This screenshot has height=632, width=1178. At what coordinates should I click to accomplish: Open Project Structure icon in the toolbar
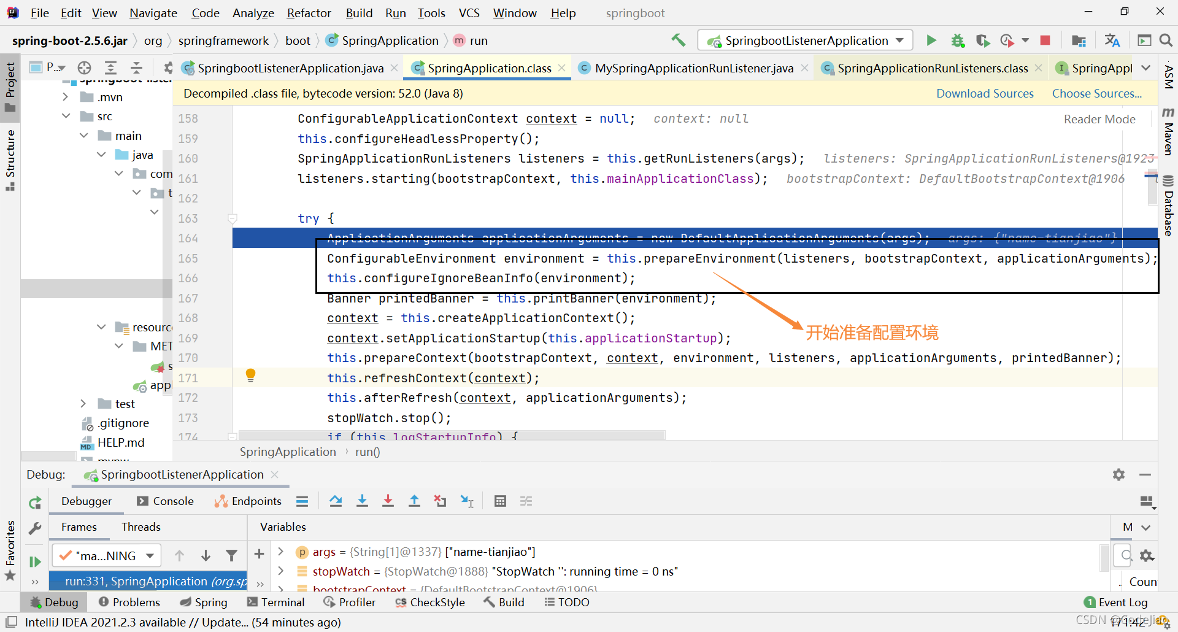click(x=1079, y=40)
